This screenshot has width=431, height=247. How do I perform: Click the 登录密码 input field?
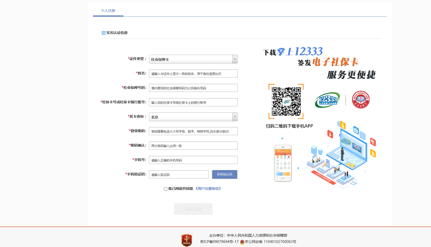(193, 131)
